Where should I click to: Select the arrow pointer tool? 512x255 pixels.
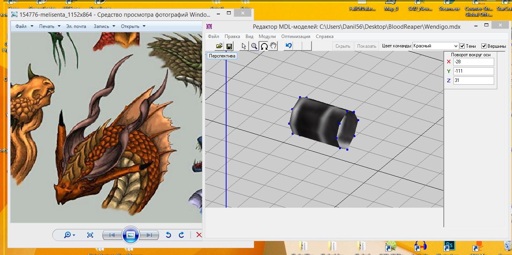tap(244, 46)
